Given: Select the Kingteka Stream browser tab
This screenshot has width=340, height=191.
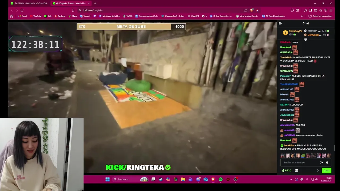Looking at the screenshot, I should click(70, 3).
